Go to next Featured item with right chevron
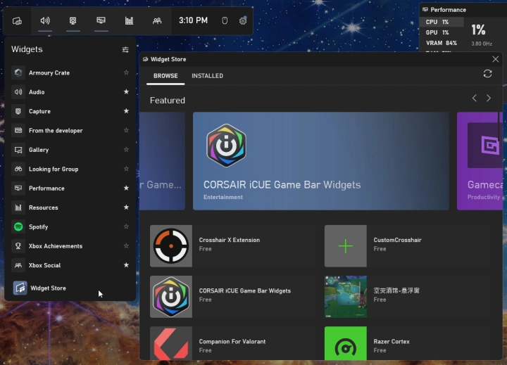Viewport: 507px width, 365px height. click(489, 98)
